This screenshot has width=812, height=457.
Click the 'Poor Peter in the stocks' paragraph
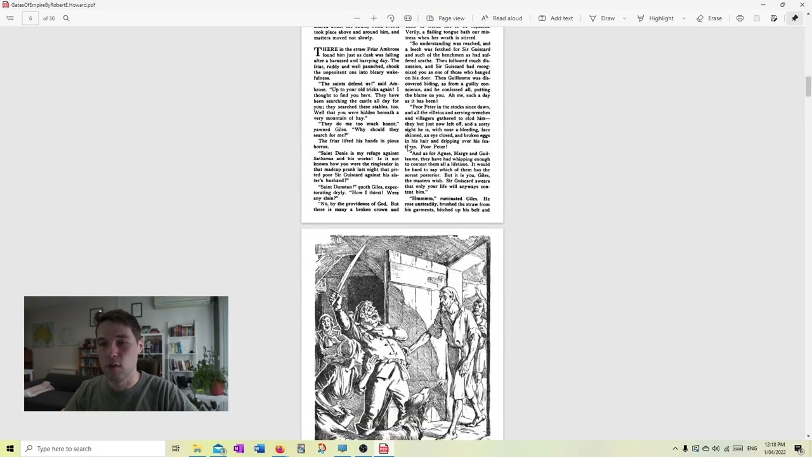(x=447, y=126)
